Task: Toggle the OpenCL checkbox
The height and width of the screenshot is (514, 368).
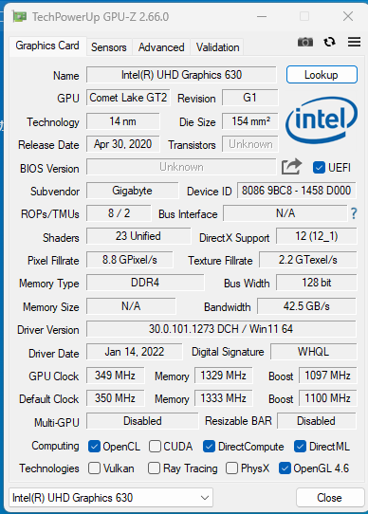Action: pos(94,447)
